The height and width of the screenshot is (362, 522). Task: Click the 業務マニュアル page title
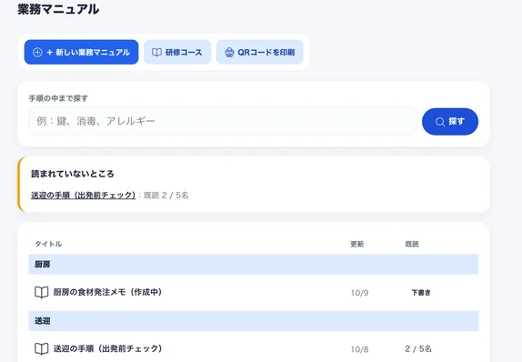[x=58, y=9]
